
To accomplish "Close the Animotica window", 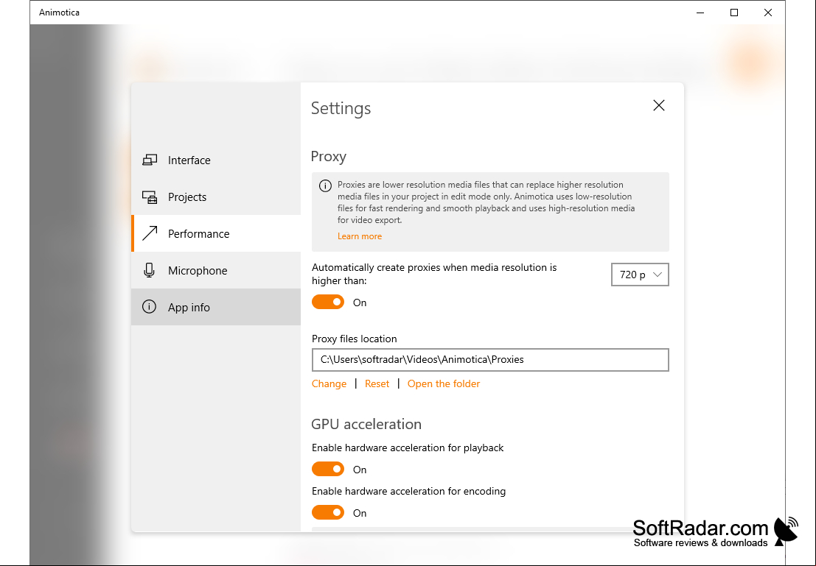I will pyautogui.click(x=767, y=13).
